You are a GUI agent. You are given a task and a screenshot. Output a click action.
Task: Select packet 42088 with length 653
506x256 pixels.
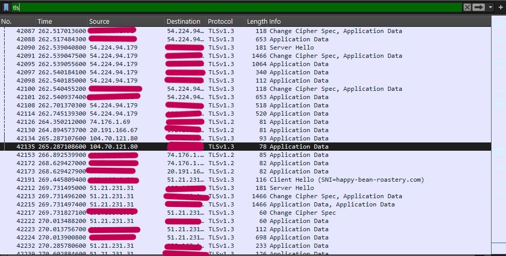[x=246, y=39]
